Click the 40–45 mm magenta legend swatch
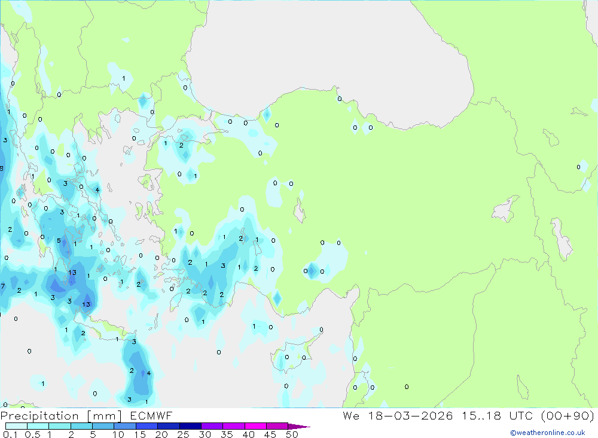 255,426
